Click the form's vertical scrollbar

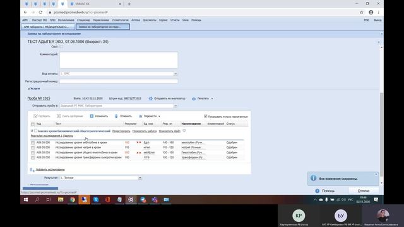tap(381, 134)
